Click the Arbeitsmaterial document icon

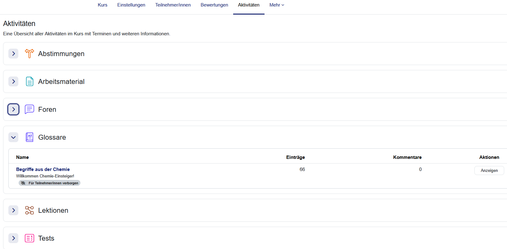coord(29,81)
